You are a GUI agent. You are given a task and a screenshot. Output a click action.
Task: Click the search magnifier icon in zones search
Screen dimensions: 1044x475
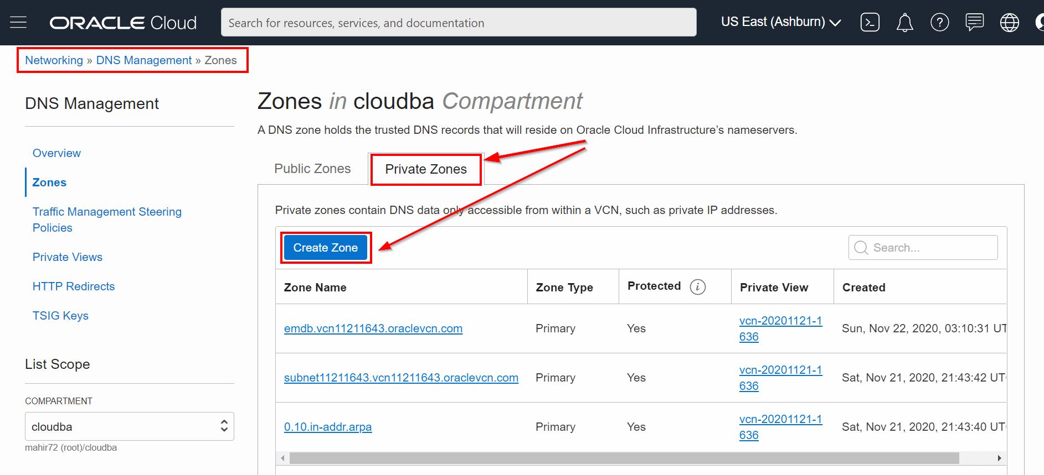pyautogui.click(x=861, y=248)
